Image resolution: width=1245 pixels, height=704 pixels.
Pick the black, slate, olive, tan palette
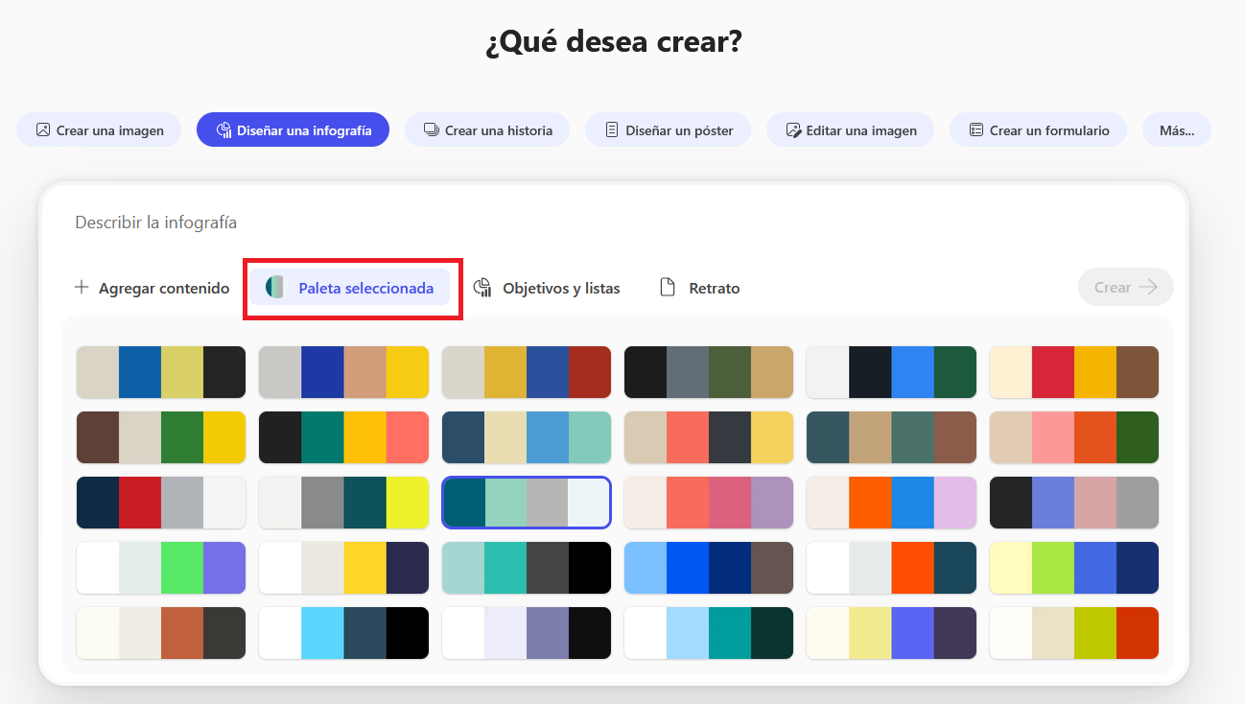pyautogui.click(x=709, y=372)
